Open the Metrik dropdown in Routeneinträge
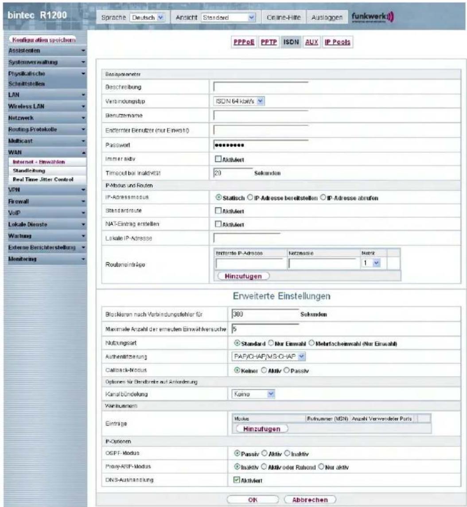Image resolution: width=467 pixels, height=507 pixels. pyautogui.click(x=370, y=263)
